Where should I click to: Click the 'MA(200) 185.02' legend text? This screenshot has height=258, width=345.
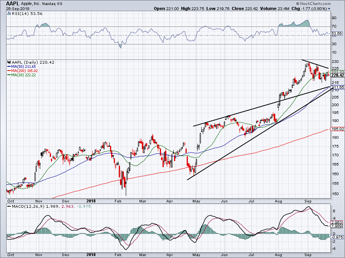coord(25,71)
